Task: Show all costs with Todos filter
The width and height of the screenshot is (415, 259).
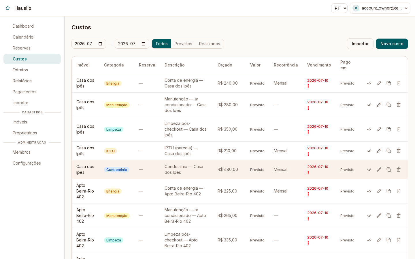Action: coord(161,44)
